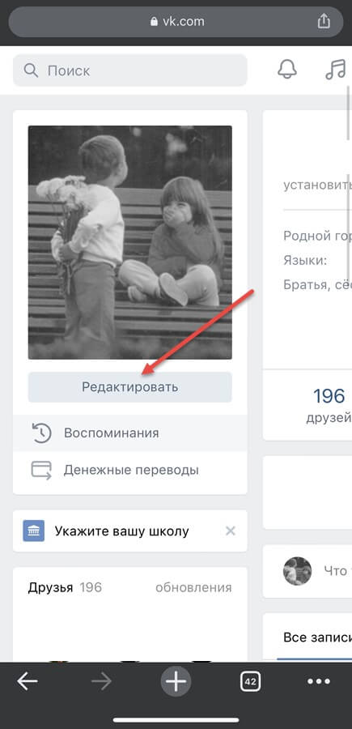Go back with browser back arrow

(x=28, y=681)
